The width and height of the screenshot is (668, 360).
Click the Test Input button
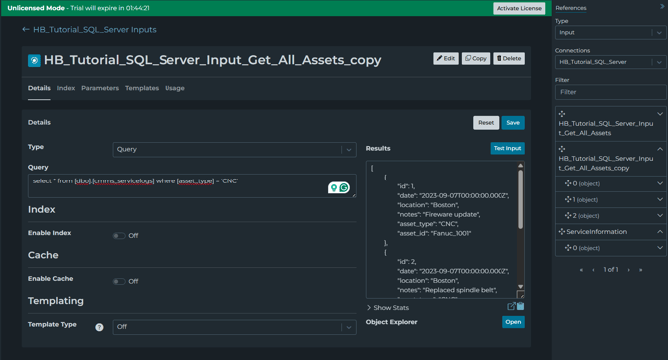tap(507, 148)
